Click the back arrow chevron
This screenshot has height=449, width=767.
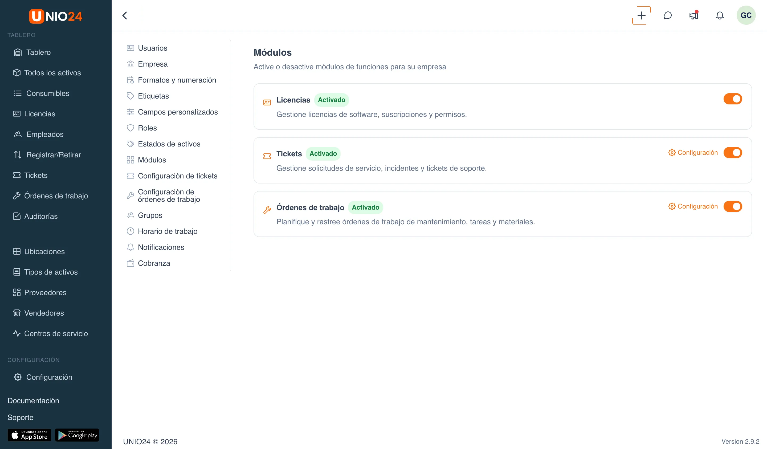[124, 15]
